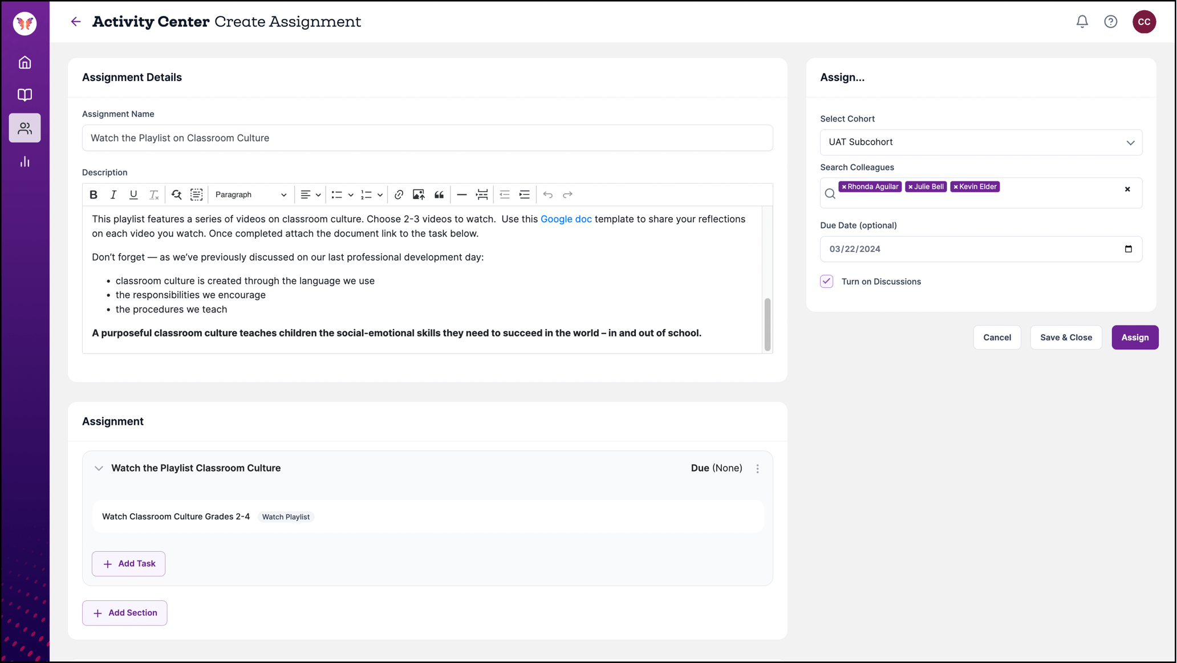Image resolution: width=1177 pixels, height=663 pixels.
Task: Open the Paragraph style dropdown
Action: point(251,194)
